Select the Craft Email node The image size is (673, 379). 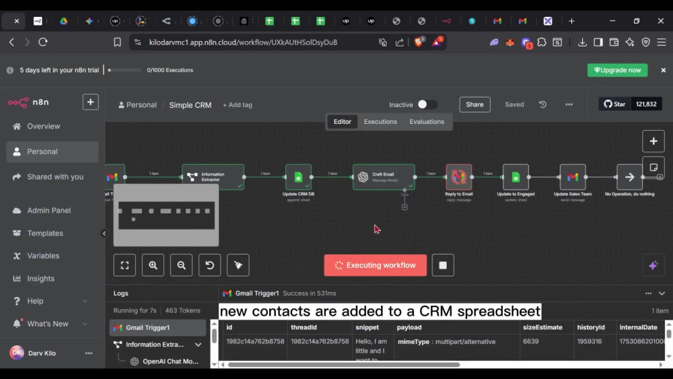384,177
